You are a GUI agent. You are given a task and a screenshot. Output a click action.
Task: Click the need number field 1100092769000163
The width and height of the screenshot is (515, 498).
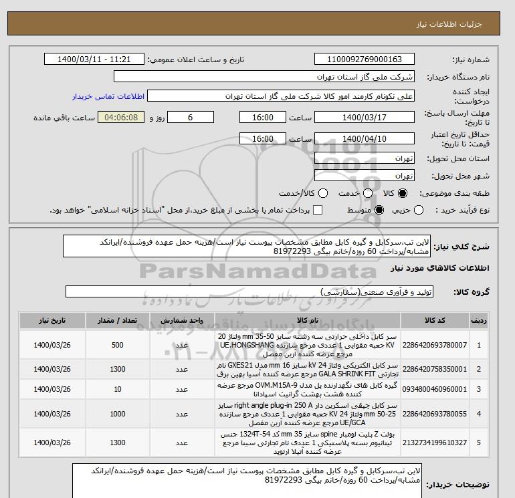pyautogui.click(x=365, y=59)
